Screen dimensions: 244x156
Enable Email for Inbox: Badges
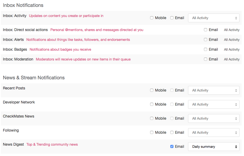point(206,49)
